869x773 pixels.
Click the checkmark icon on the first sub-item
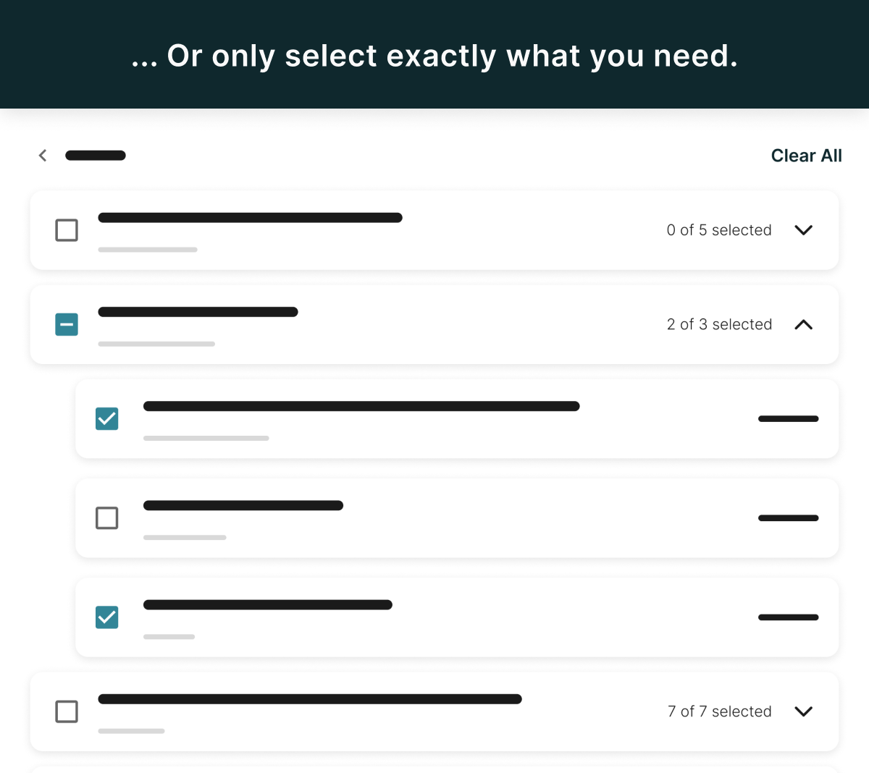(x=106, y=418)
